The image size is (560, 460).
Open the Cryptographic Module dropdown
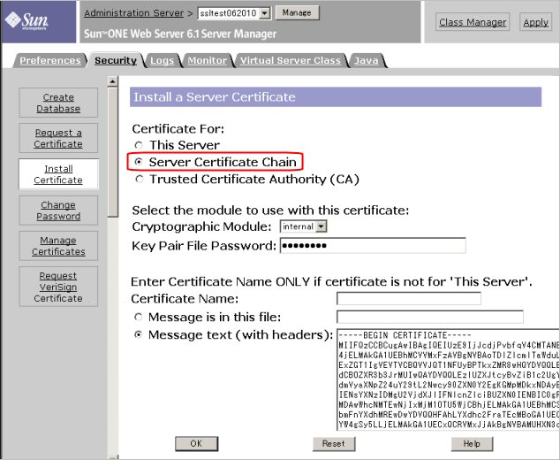tap(304, 226)
